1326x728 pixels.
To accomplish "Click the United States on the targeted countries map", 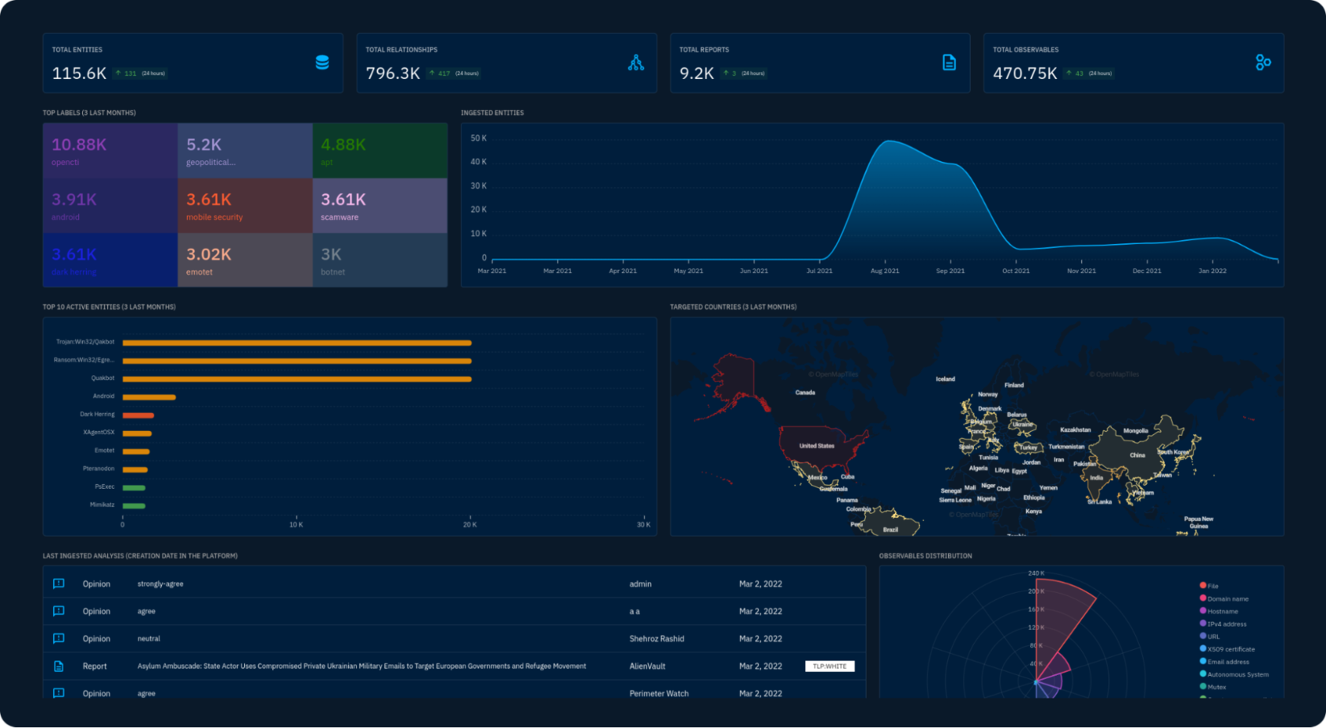I will 818,446.
